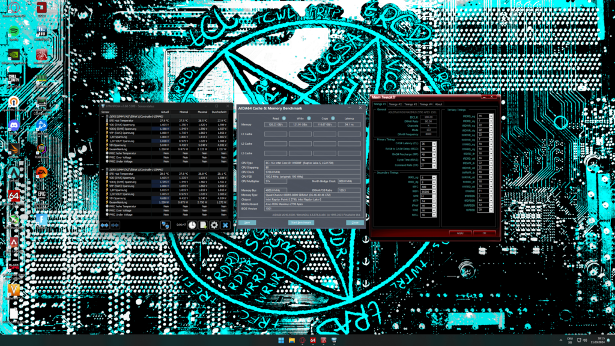Click Durchschnitt column header in HWiNFO
Viewport: 615px width, 346px height.
click(x=219, y=112)
